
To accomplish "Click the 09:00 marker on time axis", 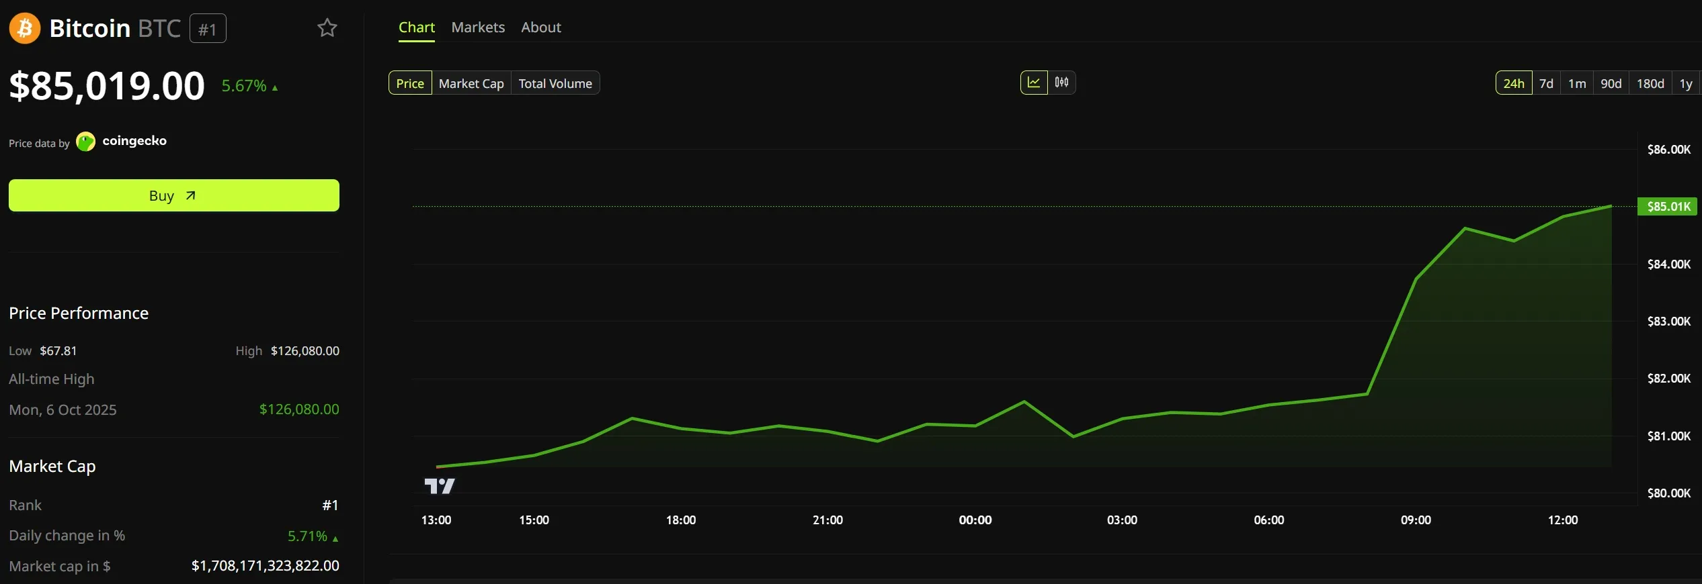I will point(1416,520).
